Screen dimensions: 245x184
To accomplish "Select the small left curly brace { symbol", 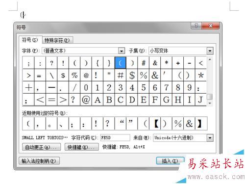I will tap(98, 63).
